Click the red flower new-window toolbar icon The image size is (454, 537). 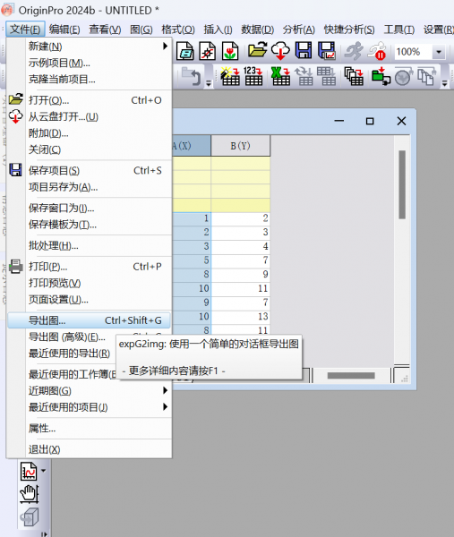[230, 51]
